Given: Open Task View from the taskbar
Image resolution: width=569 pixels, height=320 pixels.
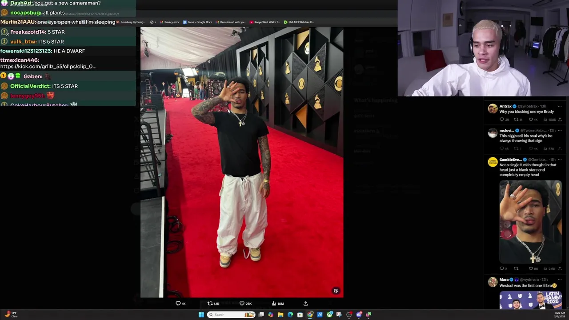Looking at the screenshot, I should tap(261, 315).
